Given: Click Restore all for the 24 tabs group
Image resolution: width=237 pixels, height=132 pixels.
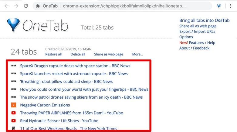Looking at the screenshot, I should tap(53, 54).
